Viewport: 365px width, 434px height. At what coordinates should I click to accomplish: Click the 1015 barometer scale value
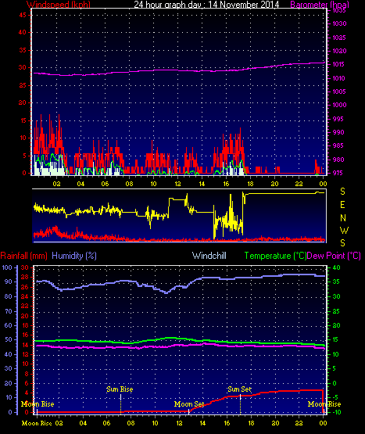pos(339,64)
